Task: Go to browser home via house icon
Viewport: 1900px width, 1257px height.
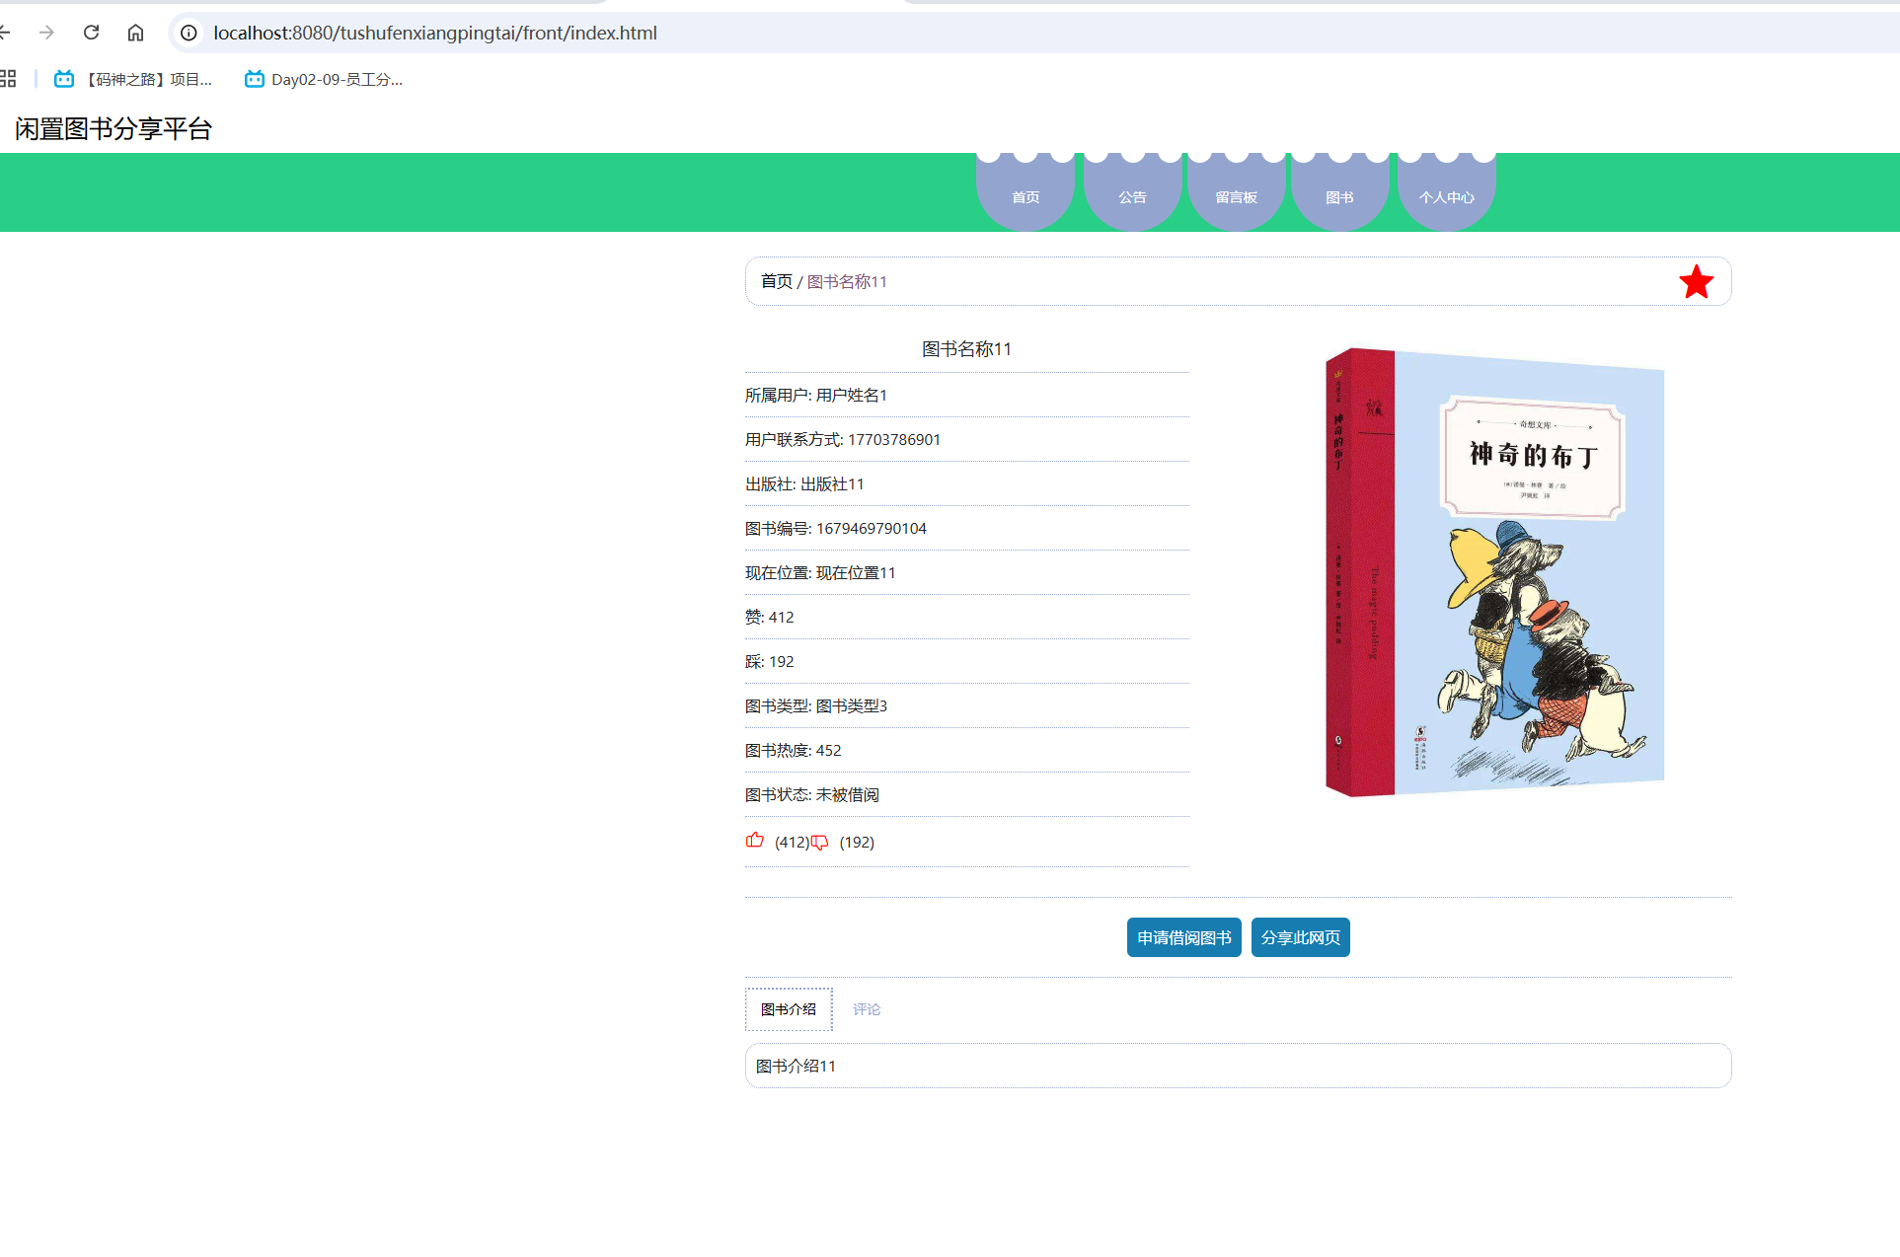Action: point(135,33)
